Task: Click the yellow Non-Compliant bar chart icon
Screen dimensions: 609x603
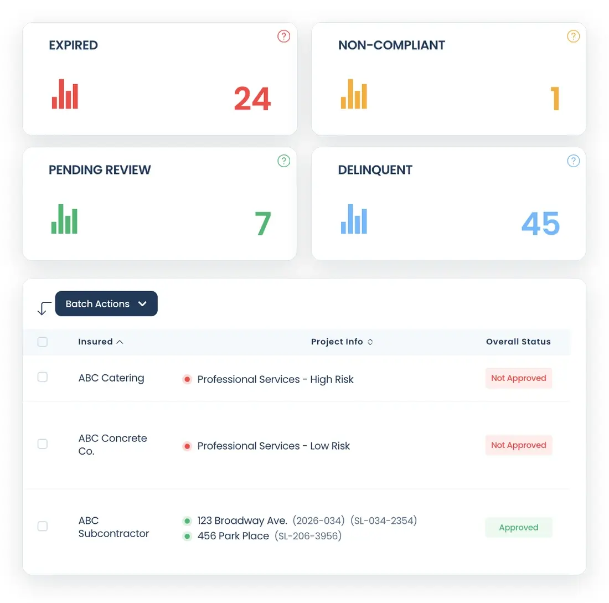Action: 354,94
